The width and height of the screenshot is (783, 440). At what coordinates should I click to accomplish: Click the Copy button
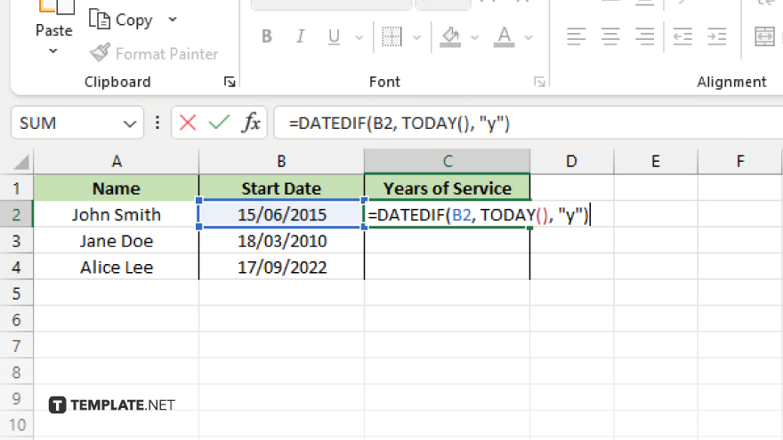tap(123, 20)
